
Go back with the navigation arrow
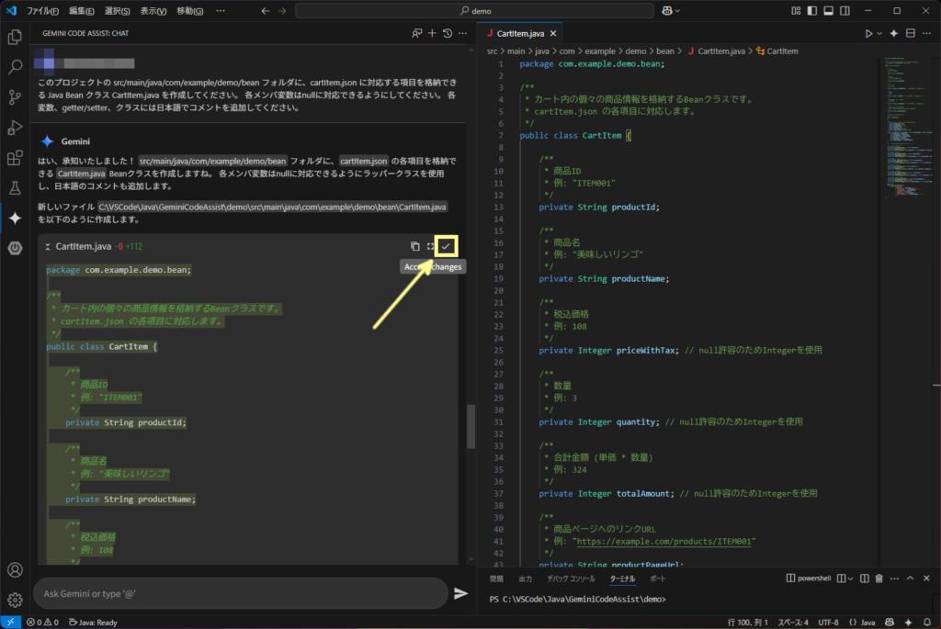[266, 11]
